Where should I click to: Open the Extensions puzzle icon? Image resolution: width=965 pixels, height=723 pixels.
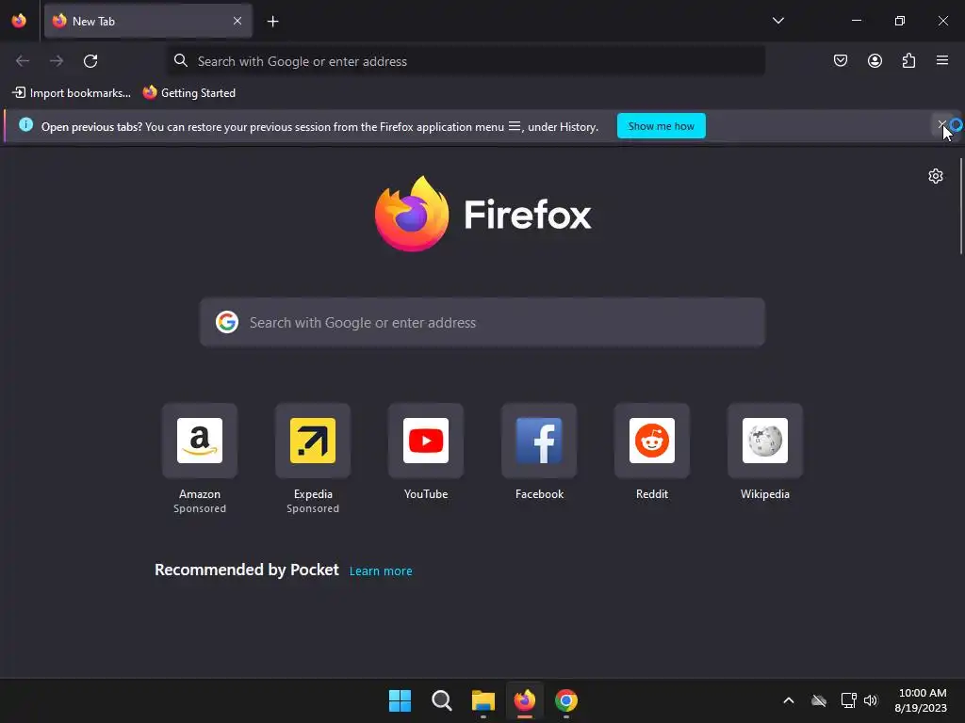click(908, 60)
